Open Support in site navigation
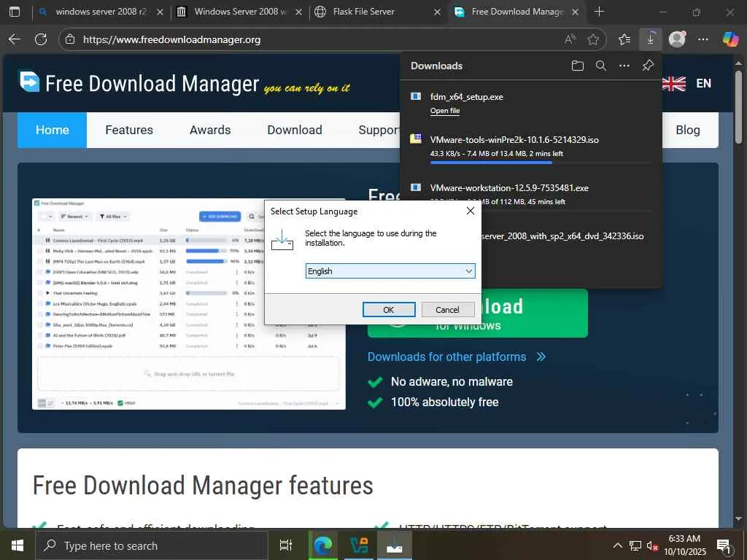This screenshot has height=560, width=747. click(379, 130)
